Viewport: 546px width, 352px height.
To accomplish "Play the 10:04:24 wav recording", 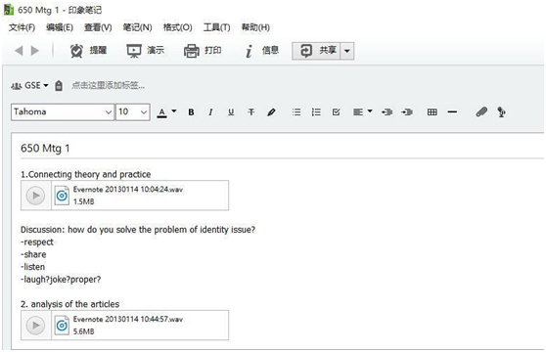I will [35, 196].
